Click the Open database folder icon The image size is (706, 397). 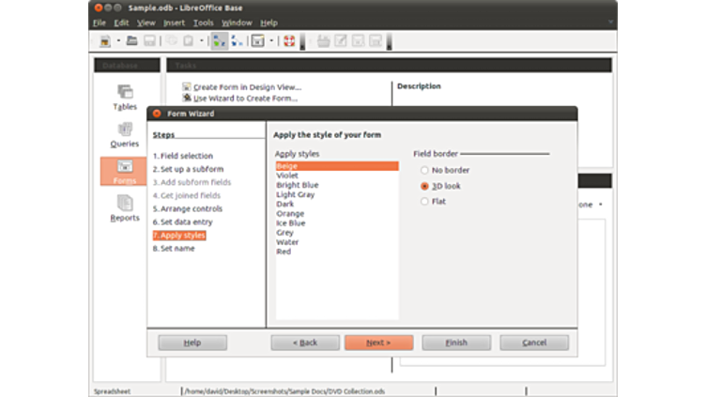(133, 41)
